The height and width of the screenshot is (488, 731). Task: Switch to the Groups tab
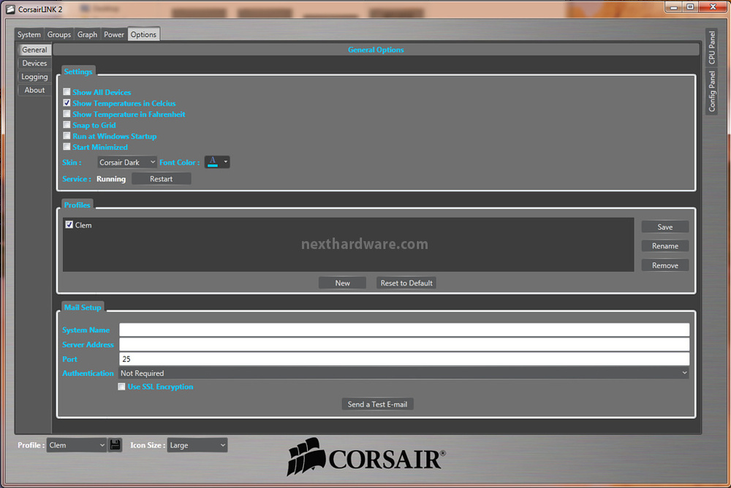[59, 34]
